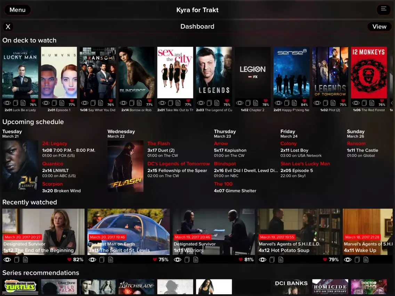
Task: Open the Legion FX poster
Action: point(253,73)
